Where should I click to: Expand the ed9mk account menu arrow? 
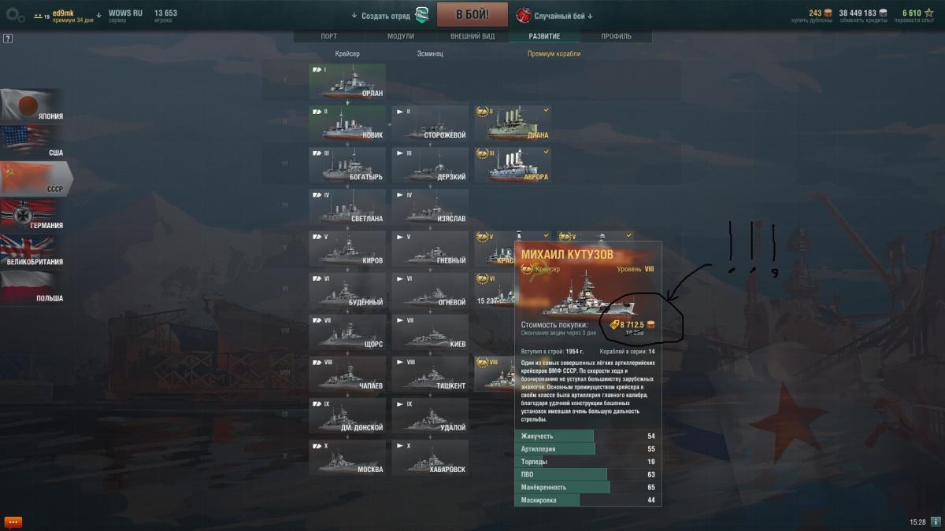pyautogui.click(x=98, y=15)
